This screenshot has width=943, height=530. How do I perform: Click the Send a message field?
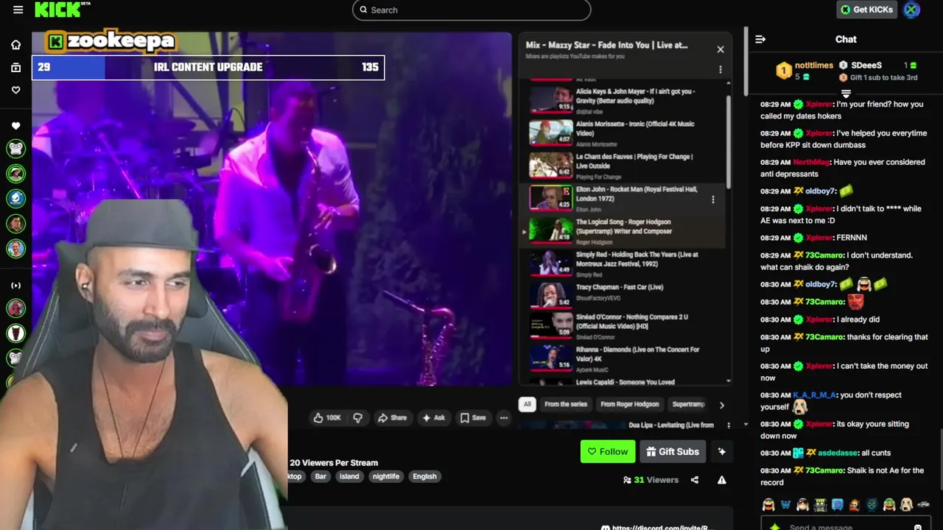845,526
